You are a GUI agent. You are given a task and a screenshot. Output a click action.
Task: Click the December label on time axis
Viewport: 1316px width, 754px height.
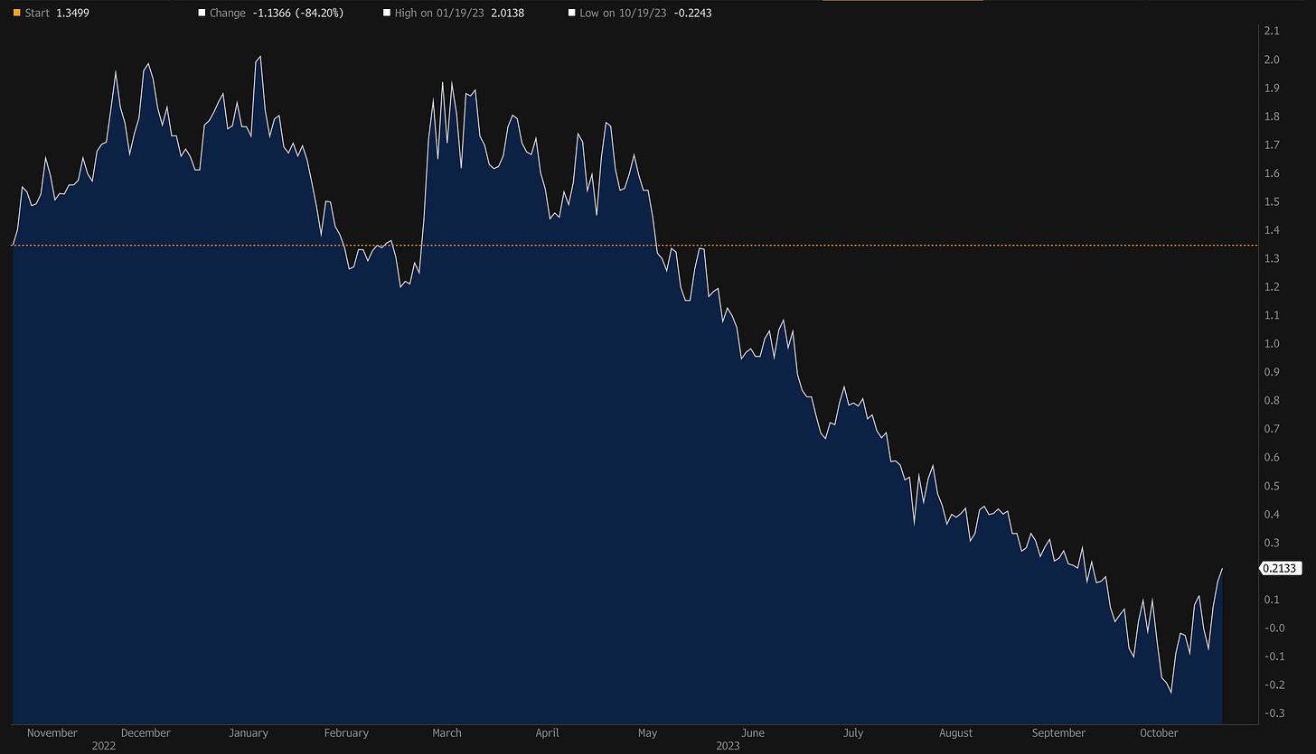(146, 733)
